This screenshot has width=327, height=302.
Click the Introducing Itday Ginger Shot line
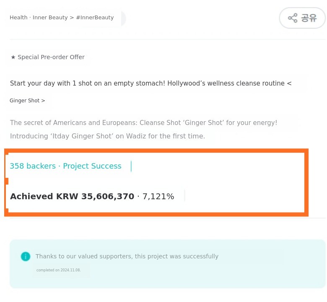click(107, 136)
